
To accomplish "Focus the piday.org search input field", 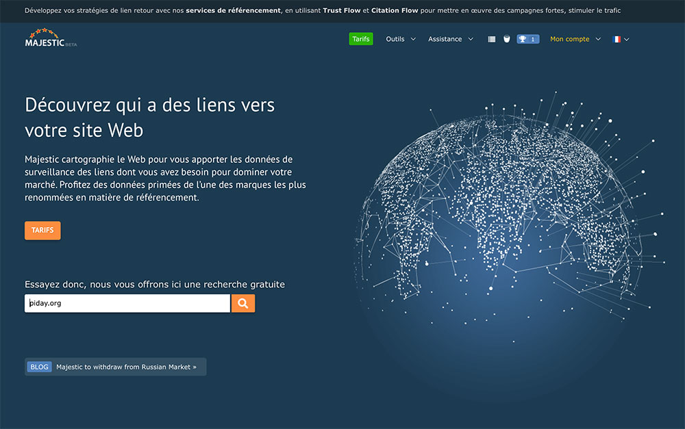I will [x=127, y=303].
